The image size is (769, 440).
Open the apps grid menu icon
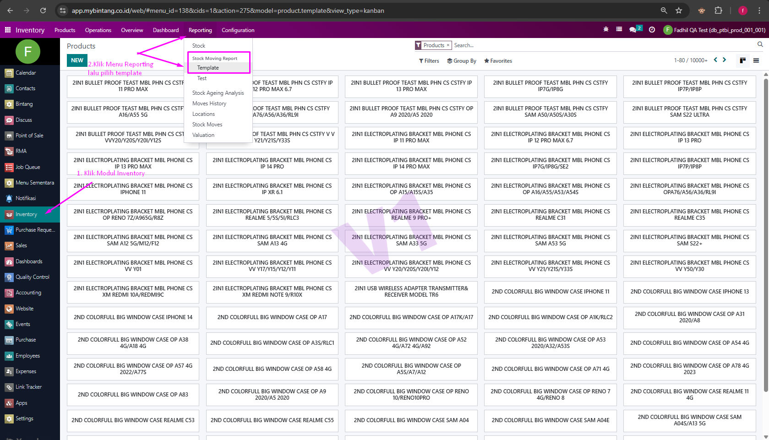pyautogui.click(x=8, y=30)
